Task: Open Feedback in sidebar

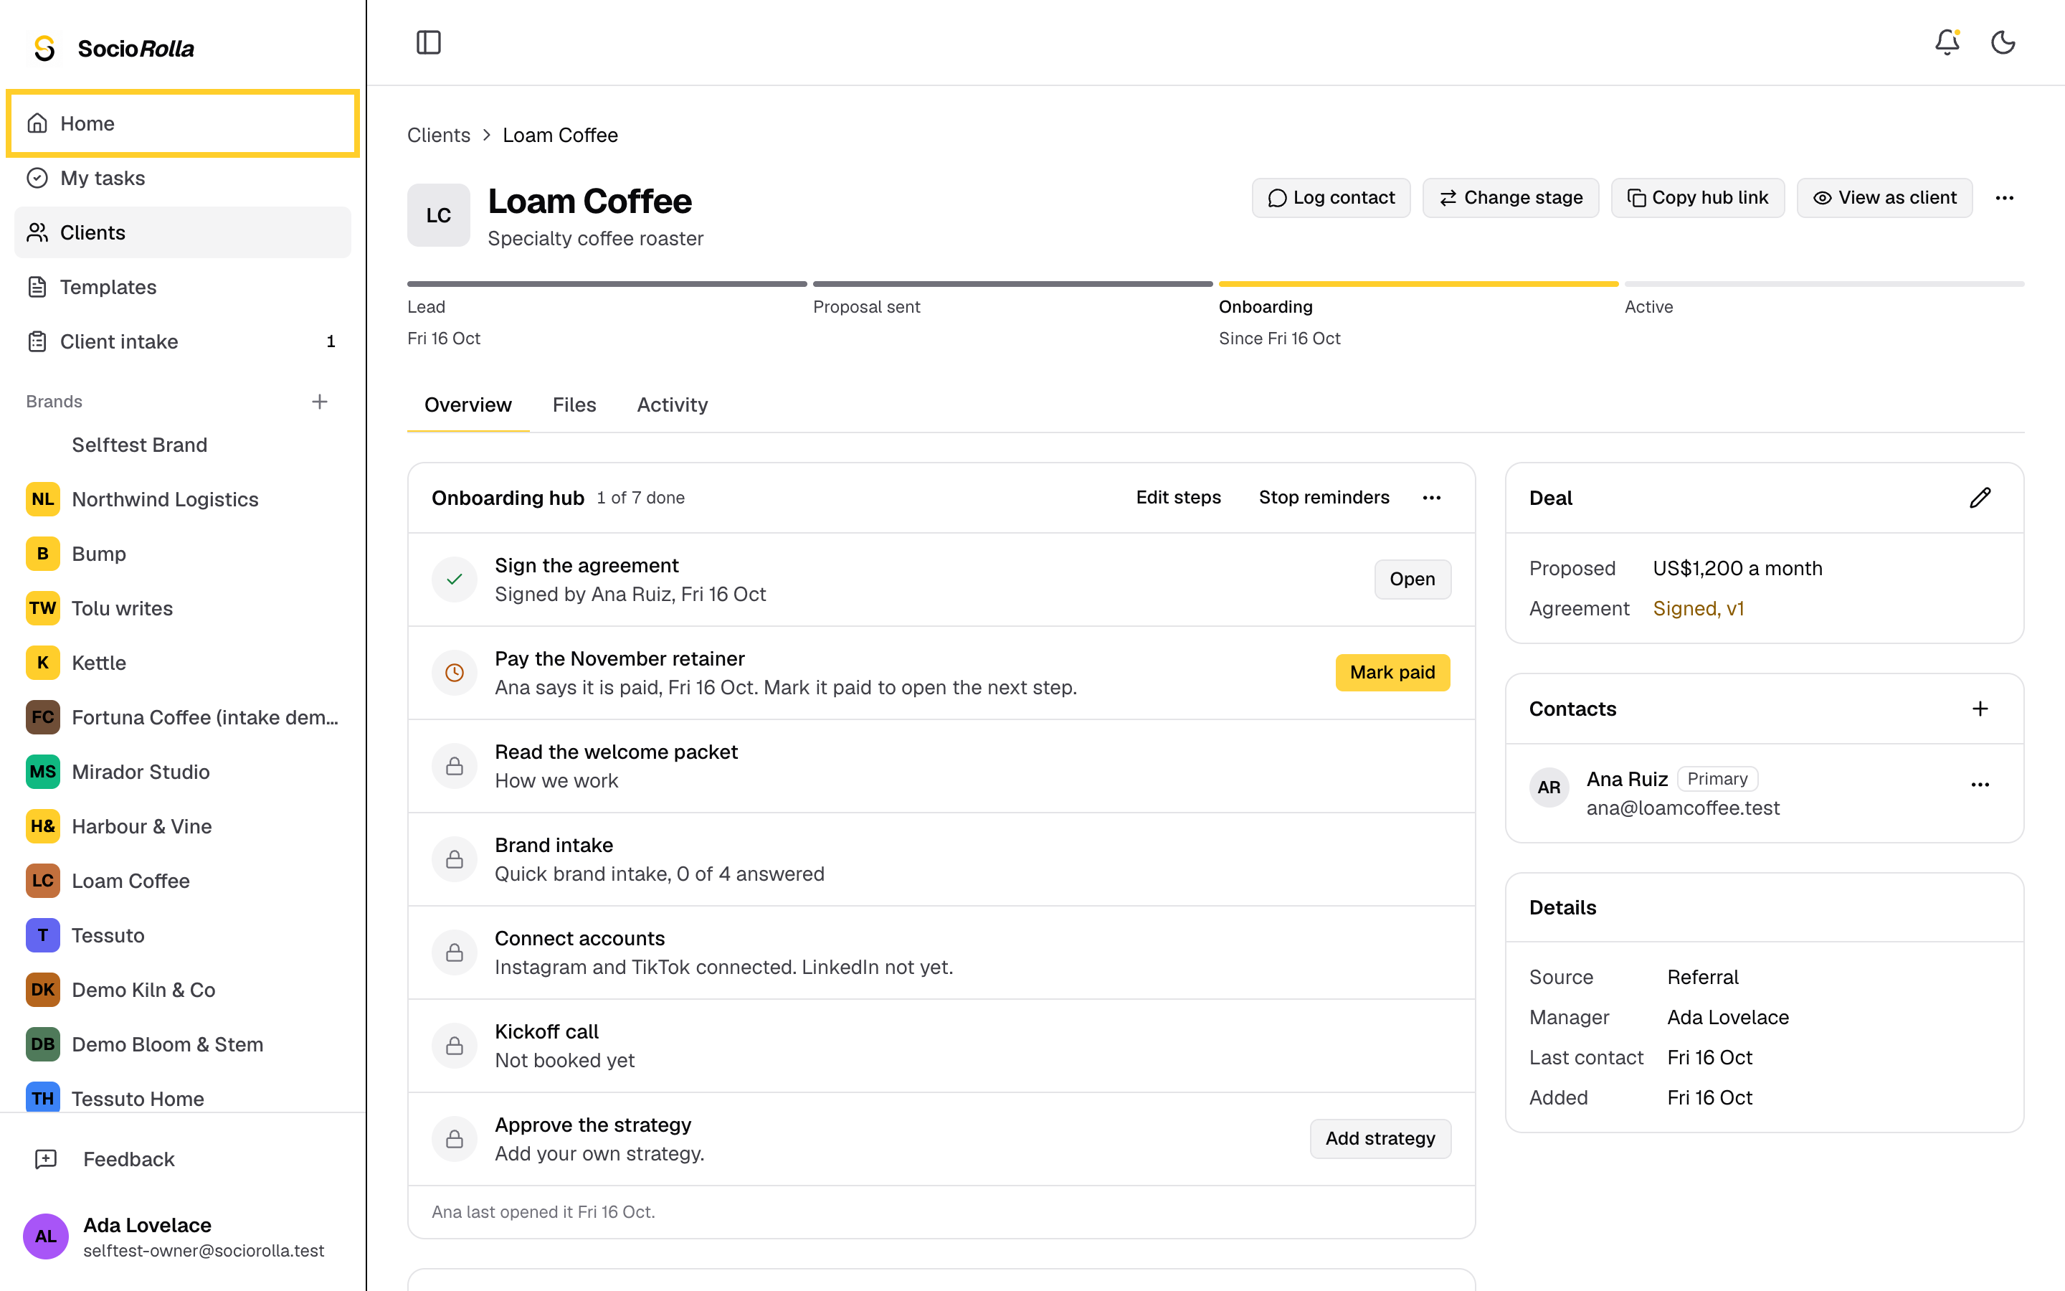Action: (x=183, y=1160)
